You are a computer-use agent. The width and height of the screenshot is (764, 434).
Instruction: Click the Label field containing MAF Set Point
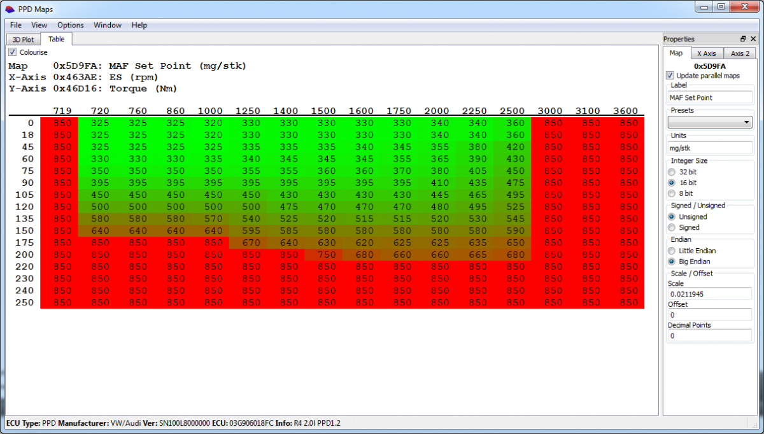(710, 97)
